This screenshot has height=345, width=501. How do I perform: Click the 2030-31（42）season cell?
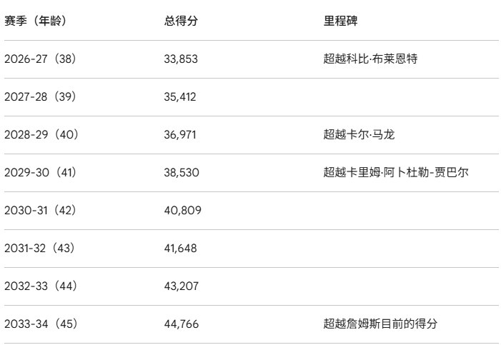[x=40, y=210]
